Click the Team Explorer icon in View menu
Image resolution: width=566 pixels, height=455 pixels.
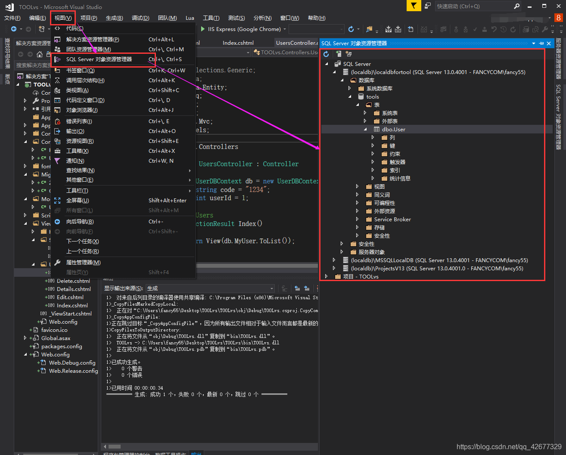[x=57, y=50]
